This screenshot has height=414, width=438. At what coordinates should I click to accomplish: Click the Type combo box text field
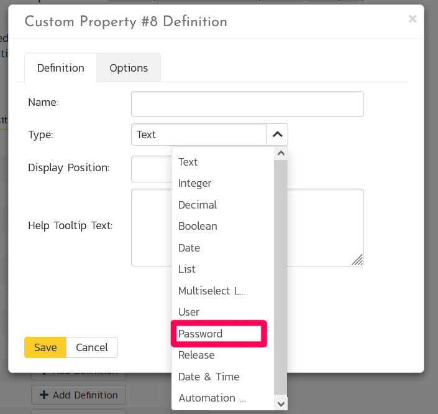point(199,134)
